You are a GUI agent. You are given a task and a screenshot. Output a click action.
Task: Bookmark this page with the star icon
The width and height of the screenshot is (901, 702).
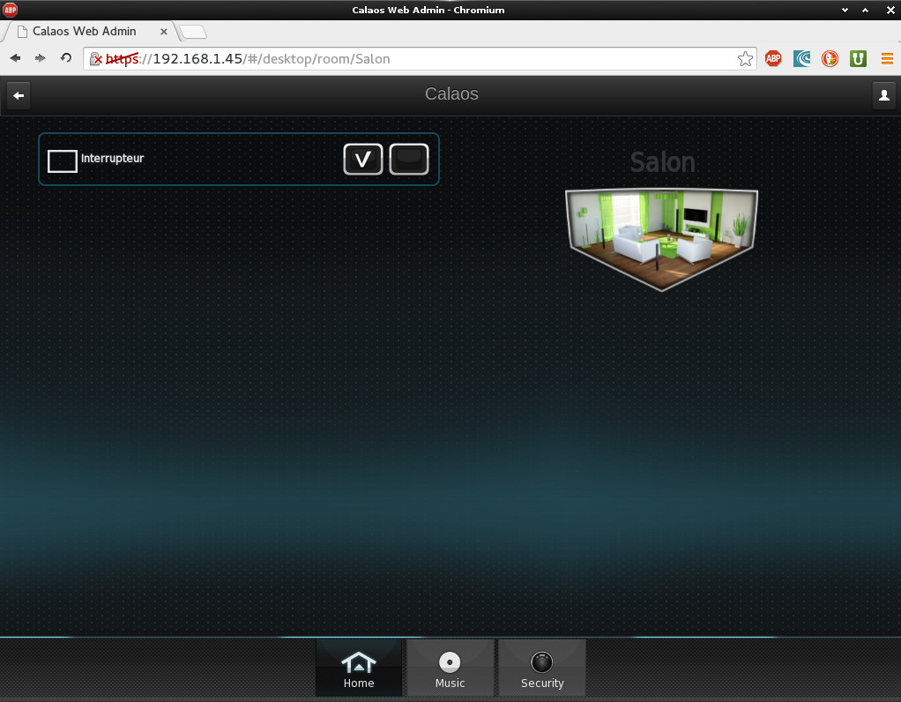pyautogui.click(x=745, y=58)
